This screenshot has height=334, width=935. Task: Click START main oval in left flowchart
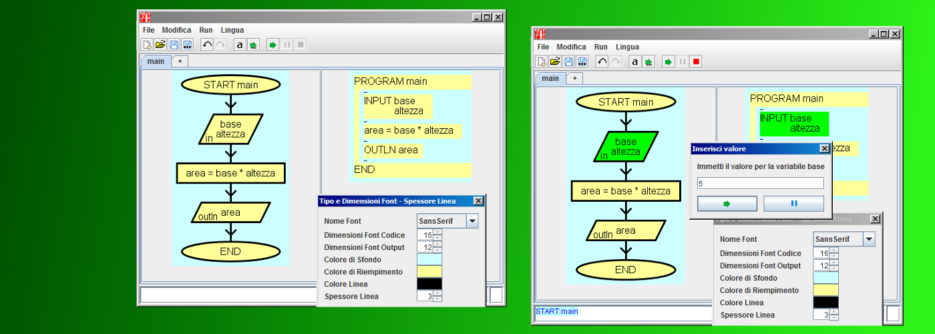pyautogui.click(x=231, y=84)
